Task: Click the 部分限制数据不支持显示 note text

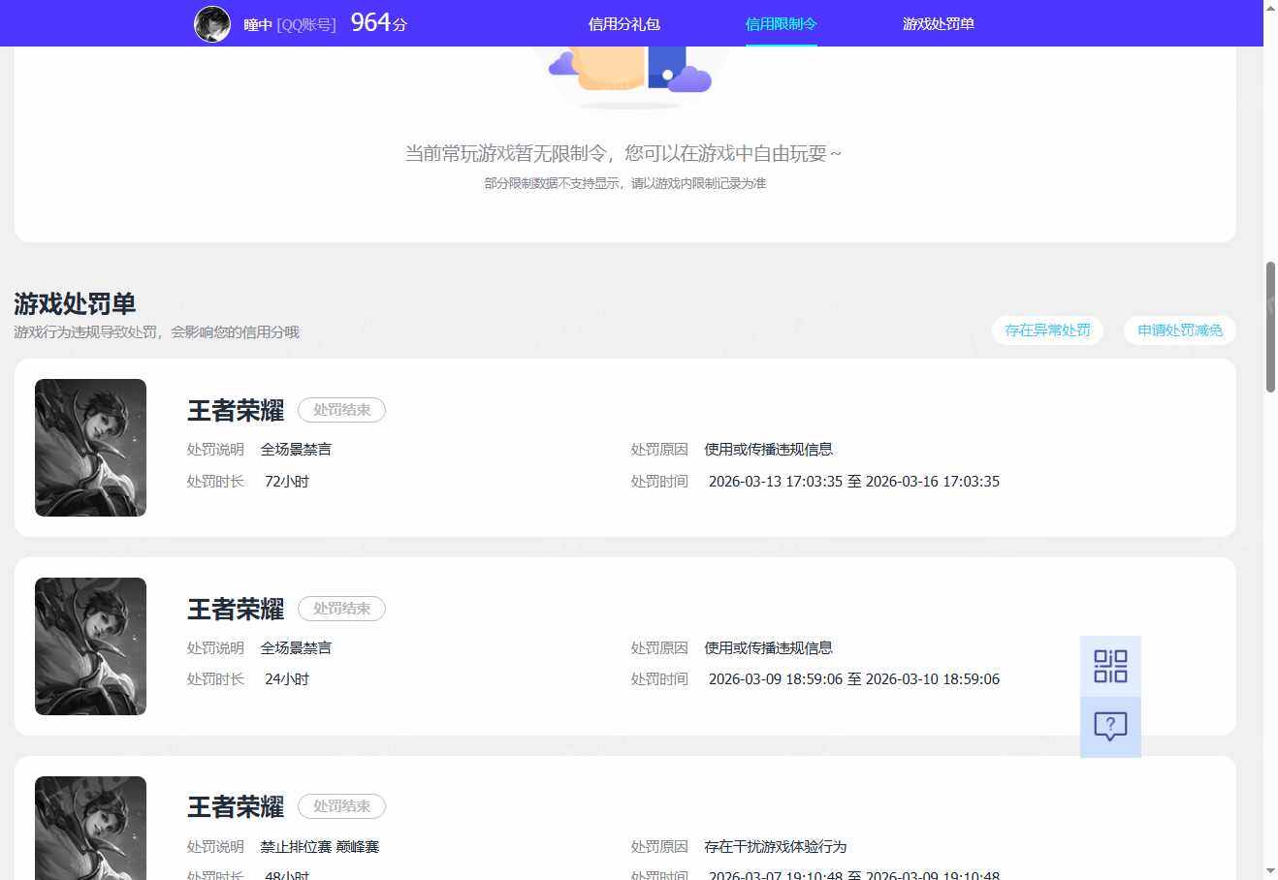Action: click(x=625, y=183)
